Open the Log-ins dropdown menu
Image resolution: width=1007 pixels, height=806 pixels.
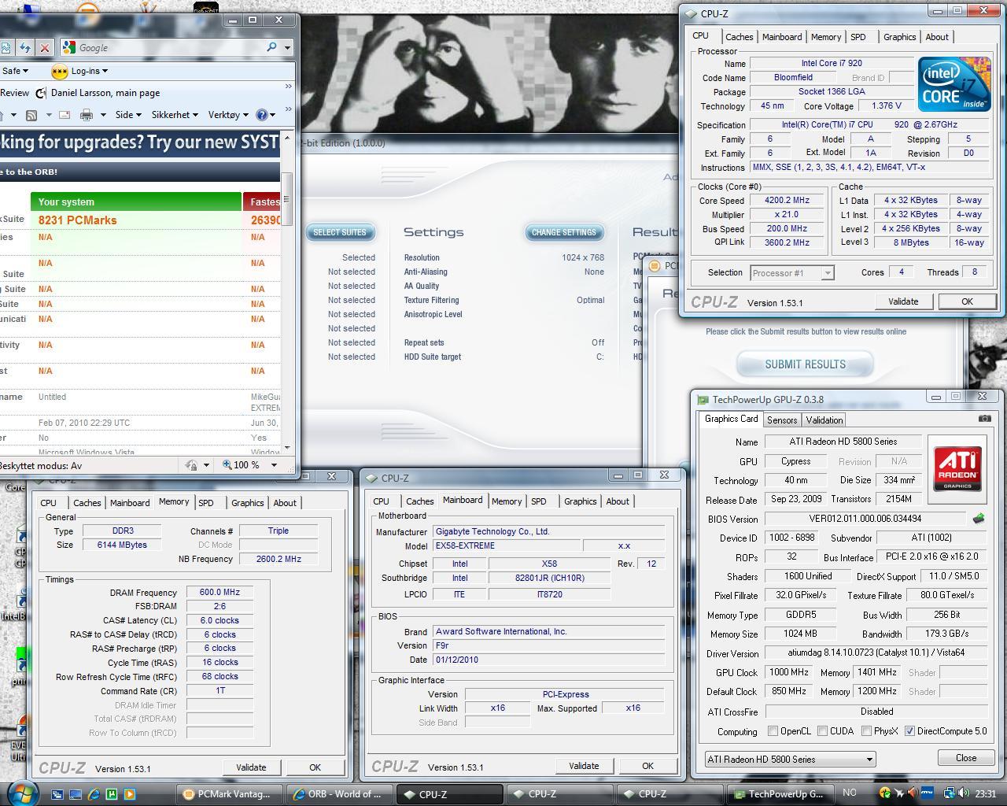point(89,71)
